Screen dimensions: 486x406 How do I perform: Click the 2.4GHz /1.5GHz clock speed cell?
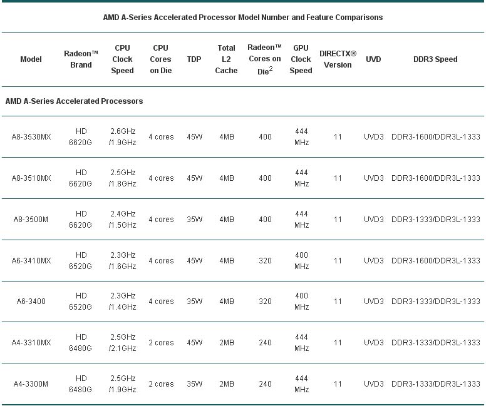tap(122, 219)
